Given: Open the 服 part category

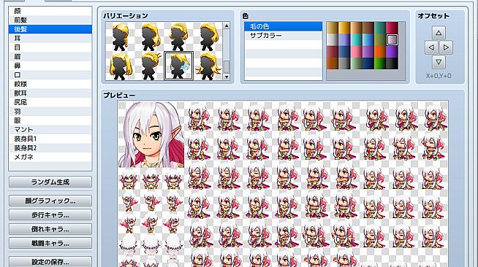Looking at the screenshot, I should [50, 120].
